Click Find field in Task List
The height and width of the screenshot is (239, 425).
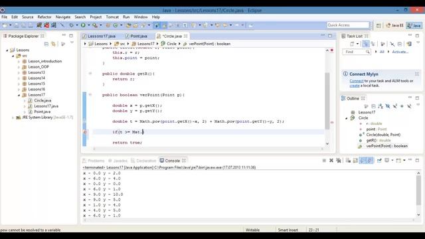coord(356,52)
